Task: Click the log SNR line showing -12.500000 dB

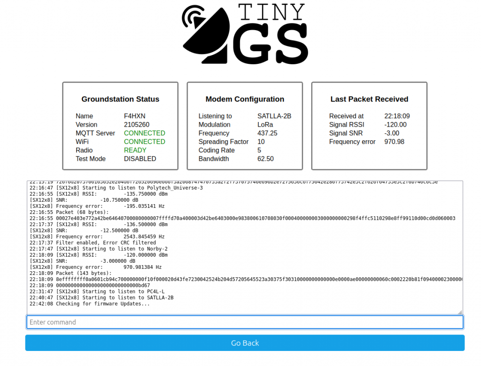Action: pyautogui.click(x=84, y=230)
